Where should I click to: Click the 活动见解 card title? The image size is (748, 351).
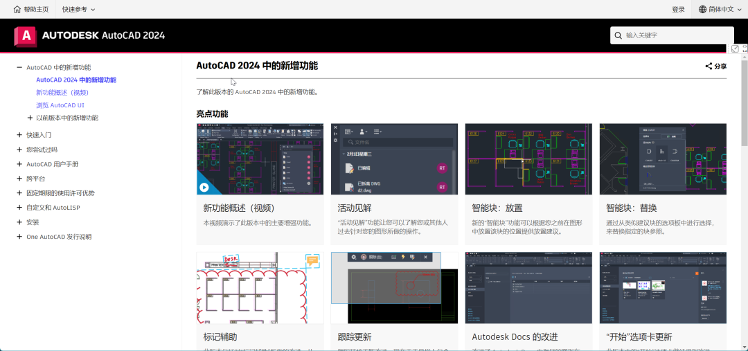pos(355,208)
